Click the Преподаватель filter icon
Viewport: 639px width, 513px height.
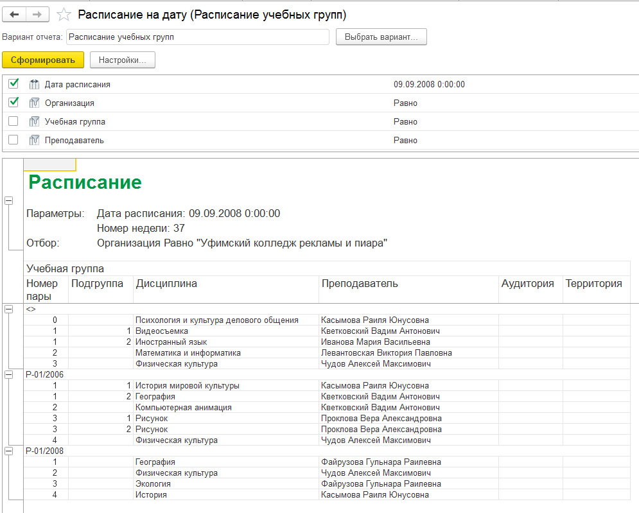34,140
